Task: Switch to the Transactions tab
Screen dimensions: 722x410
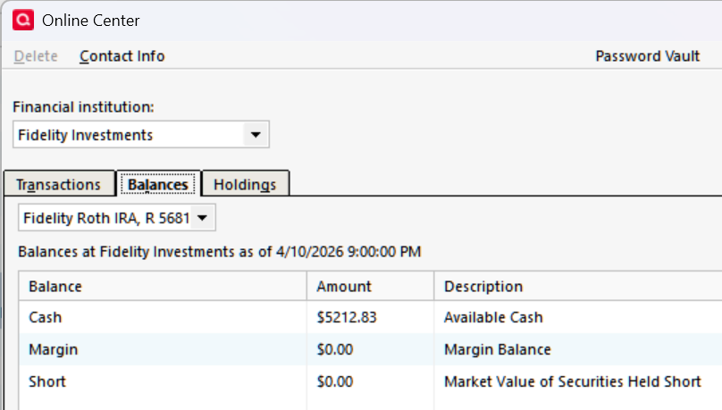Action: (x=59, y=185)
